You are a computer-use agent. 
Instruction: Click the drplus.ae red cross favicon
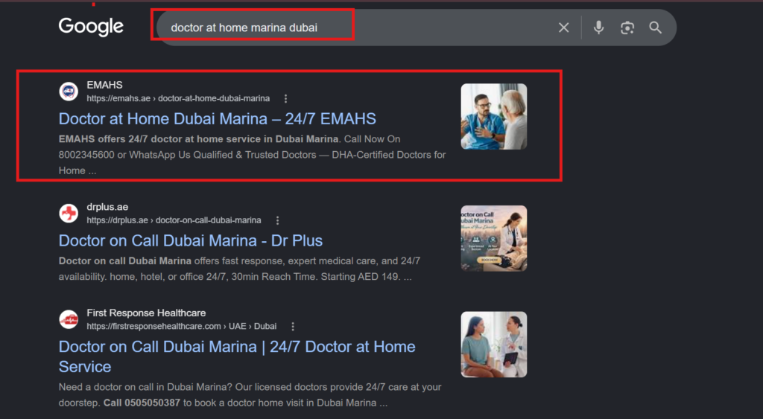[69, 214]
